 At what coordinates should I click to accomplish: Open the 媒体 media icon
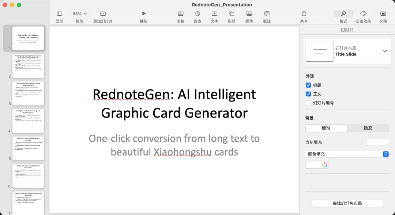point(249,14)
